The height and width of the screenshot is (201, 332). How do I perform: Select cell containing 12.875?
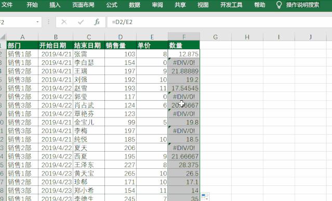184,54
